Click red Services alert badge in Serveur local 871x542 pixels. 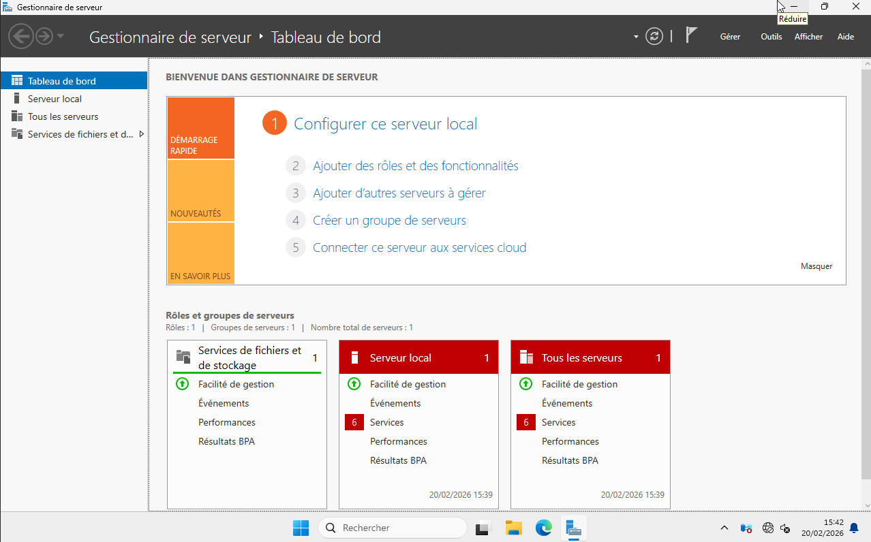tap(354, 422)
